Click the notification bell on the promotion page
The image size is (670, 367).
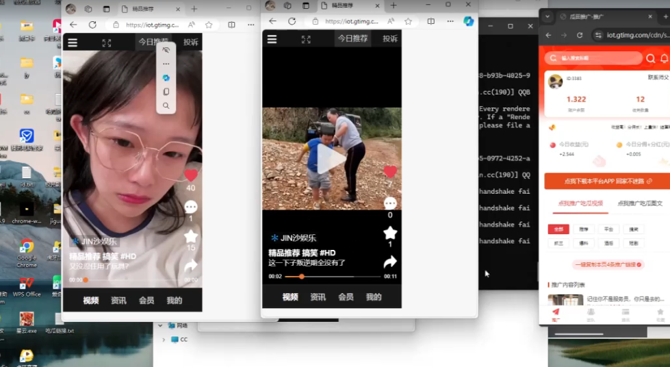[x=664, y=59]
